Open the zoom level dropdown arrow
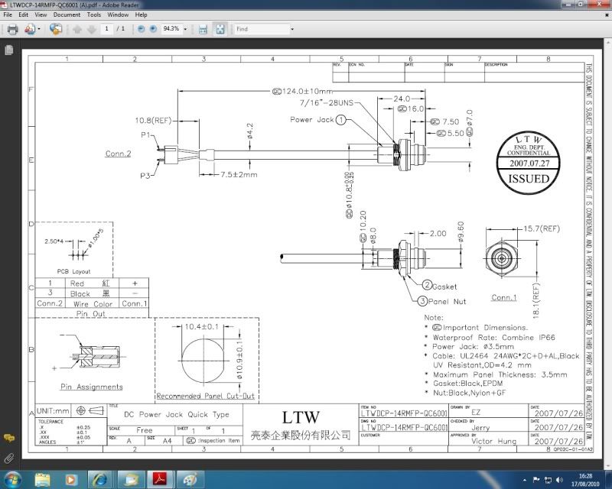This screenshot has width=612, height=489. [x=185, y=29]
